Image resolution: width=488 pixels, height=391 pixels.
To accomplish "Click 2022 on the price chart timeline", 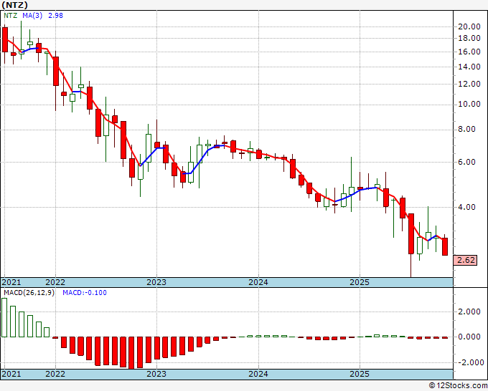I will [x=55, y=282].
